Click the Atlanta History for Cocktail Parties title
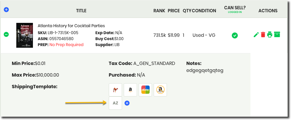This screenshot has height=120, width=291. click(x=71, y=26)
